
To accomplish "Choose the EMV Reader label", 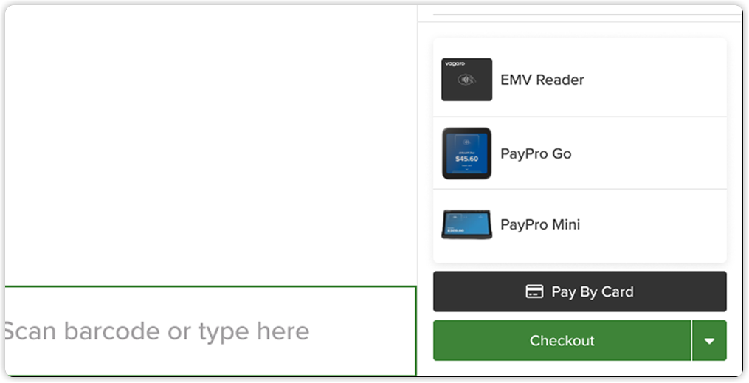I will coord(542,80).
